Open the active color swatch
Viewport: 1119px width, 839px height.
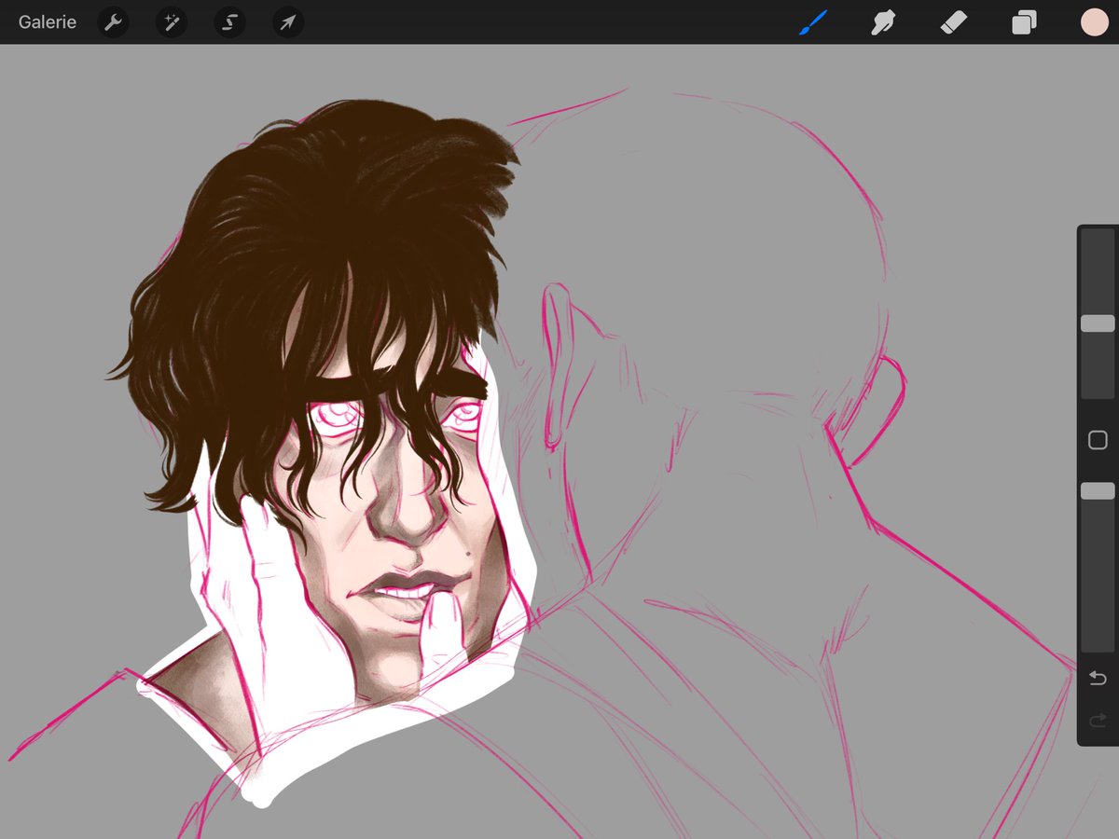(1094, 22)
